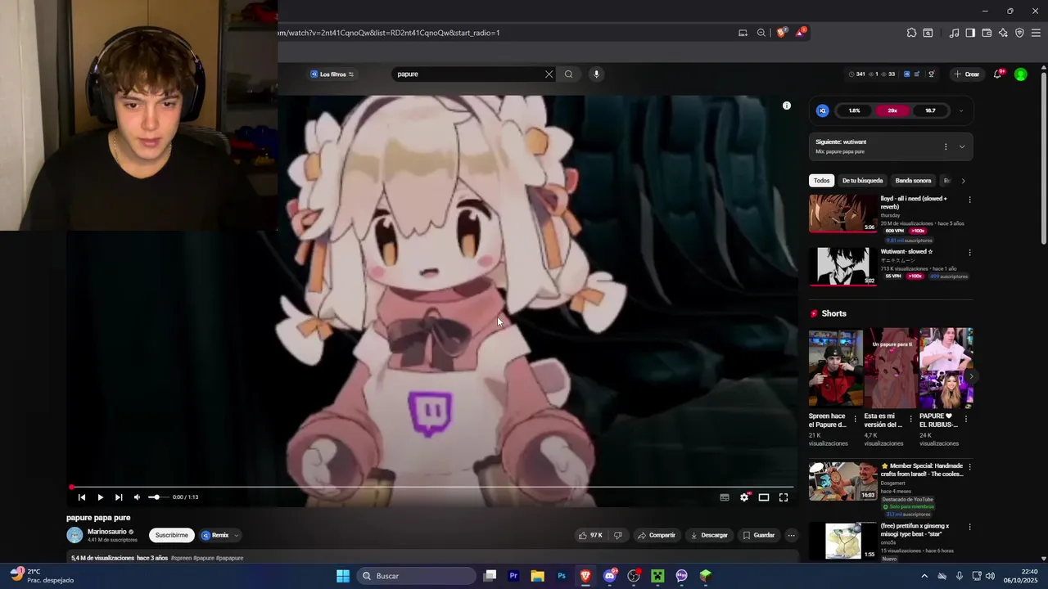This screenshot has height=589, width=1048.
Task: Clear the papure search text
Action: [x=549, y=74]
